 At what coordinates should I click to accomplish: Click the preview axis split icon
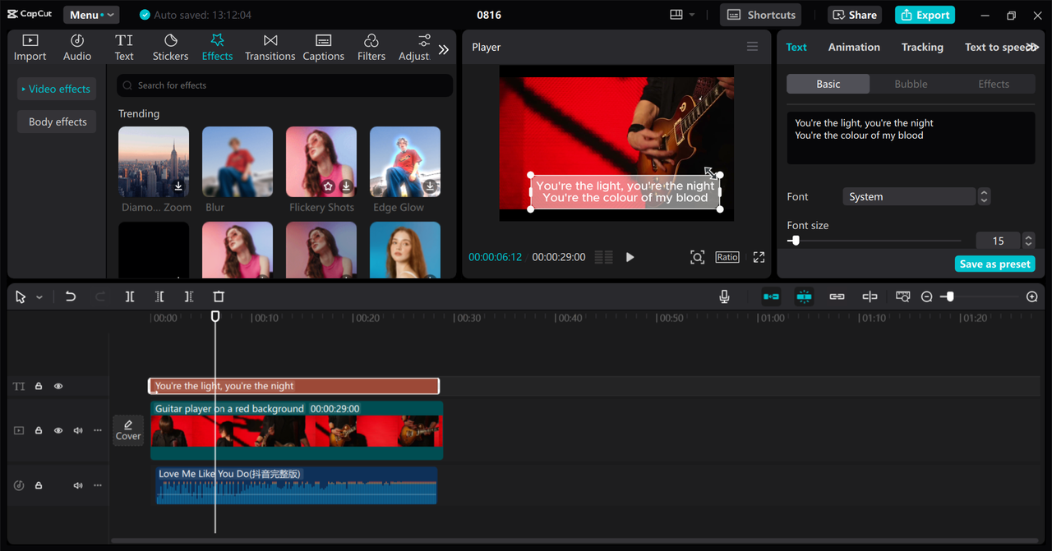coord(870,296)
